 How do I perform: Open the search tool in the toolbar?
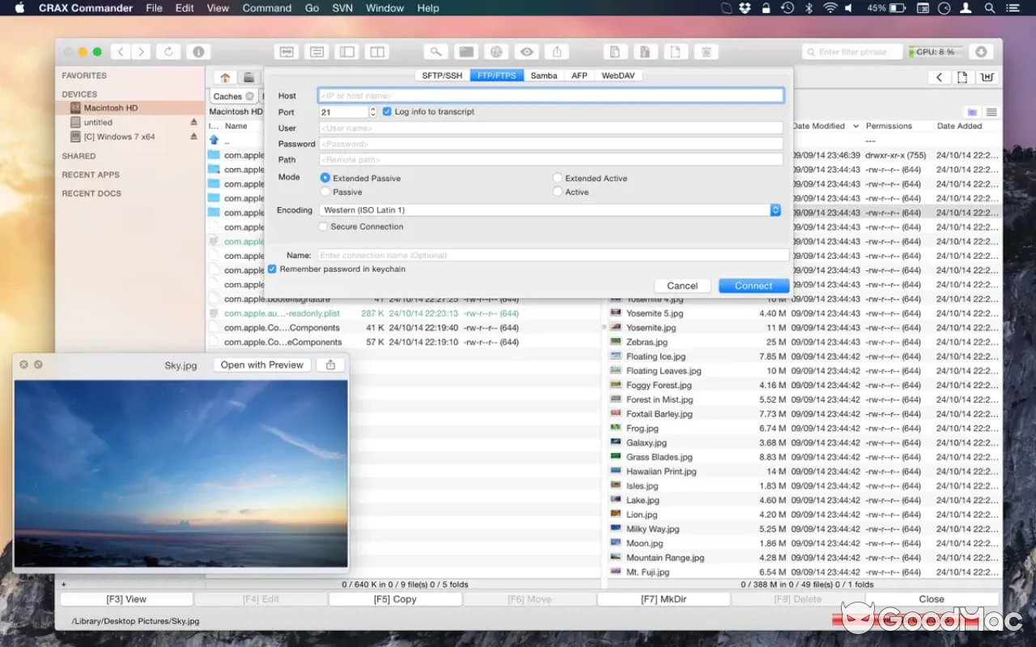435,51
